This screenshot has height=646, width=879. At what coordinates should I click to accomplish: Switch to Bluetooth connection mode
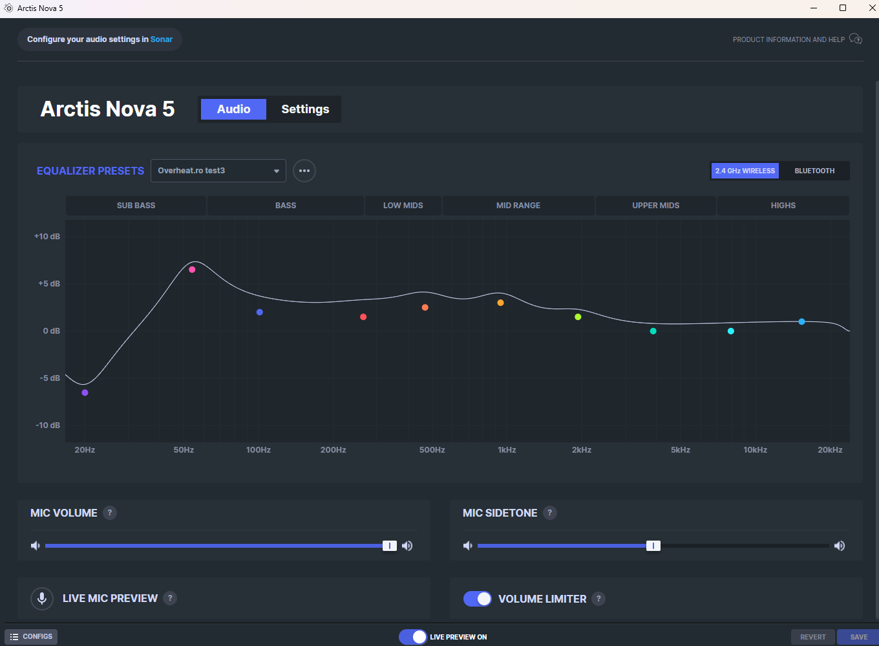tap(814, 171)
